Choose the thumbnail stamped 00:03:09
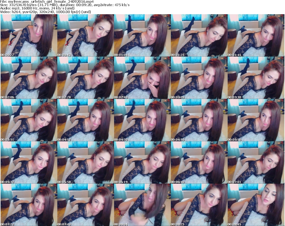The width and height of the screenshot is (285, 226). [199, 78]
